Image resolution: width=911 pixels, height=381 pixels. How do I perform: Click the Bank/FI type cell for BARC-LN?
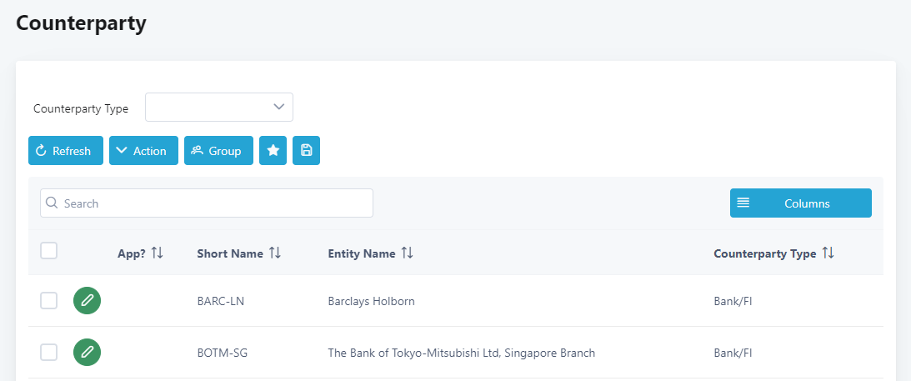(x=733, y=301)
